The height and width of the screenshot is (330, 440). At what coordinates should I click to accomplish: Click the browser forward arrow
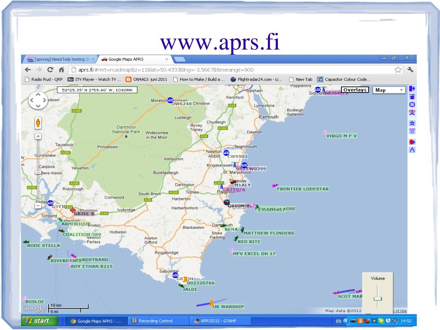[x=39, y=70]
